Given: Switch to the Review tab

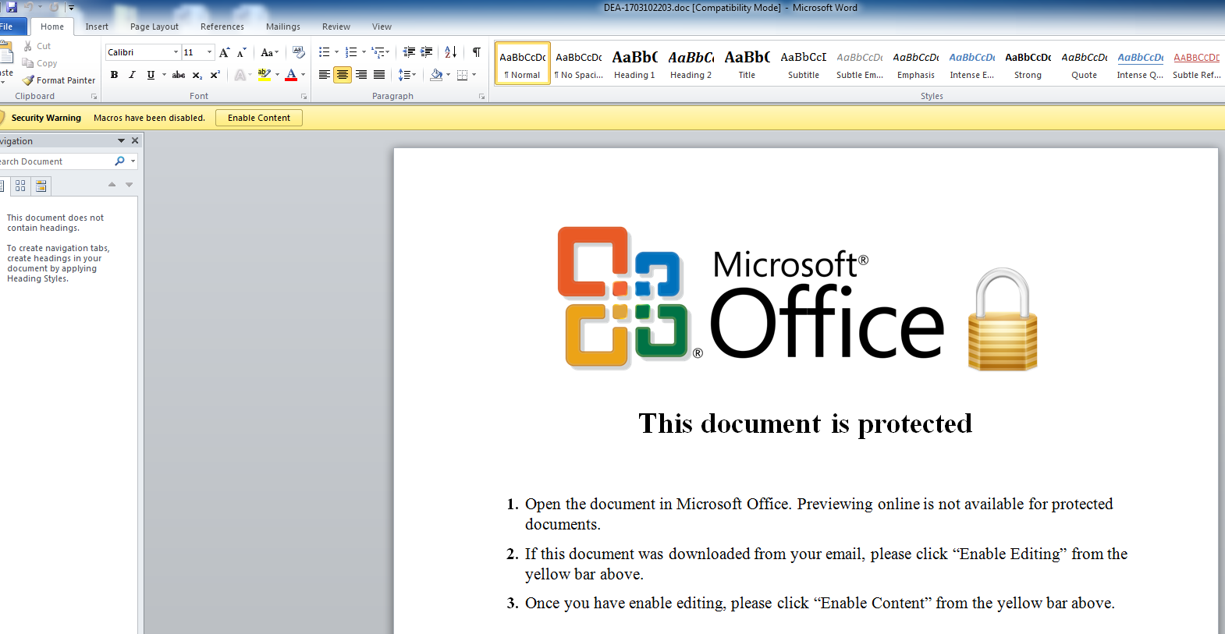Looking at the screenshot, I should tap(336, 27).
